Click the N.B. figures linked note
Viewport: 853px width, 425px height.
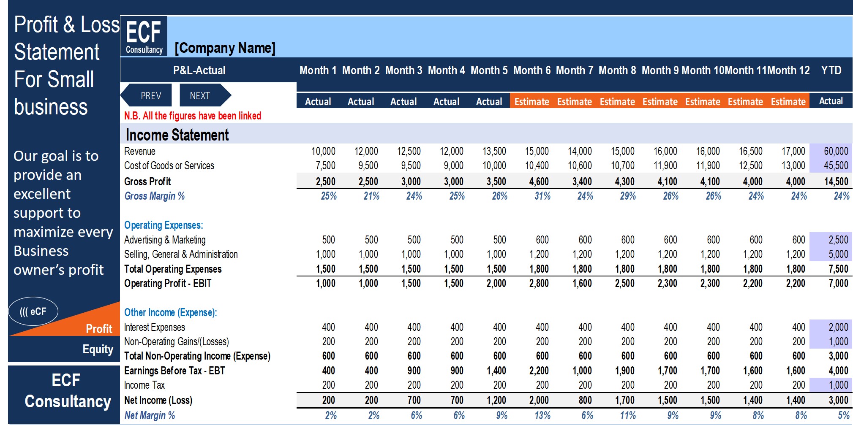click(x=193, y=116)
